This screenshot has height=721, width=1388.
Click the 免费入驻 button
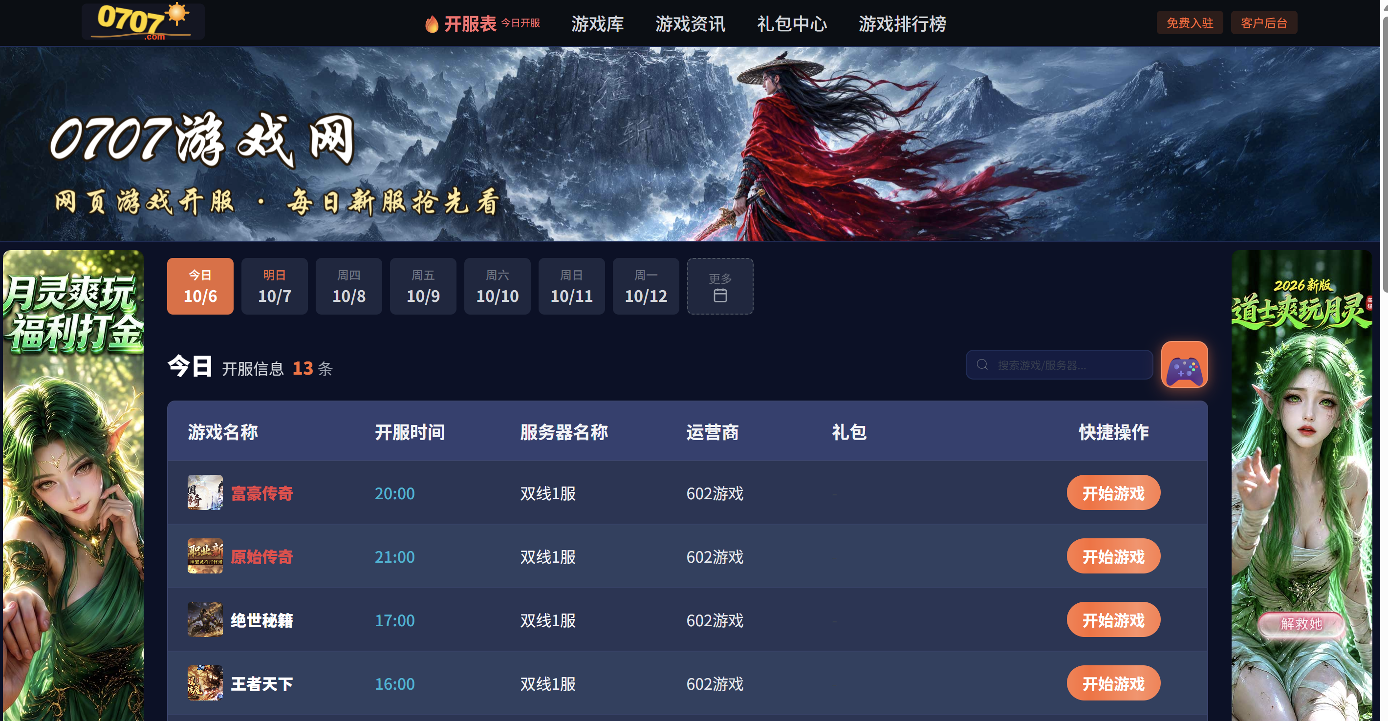[x=1190, y=22]
